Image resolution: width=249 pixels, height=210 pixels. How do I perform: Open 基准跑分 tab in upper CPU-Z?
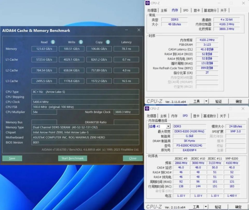point(210,10)
